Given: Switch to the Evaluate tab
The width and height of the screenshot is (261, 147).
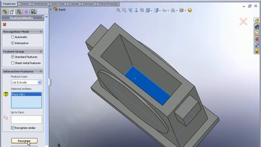Looking at the screenshot, I should (x=74, y=4).
